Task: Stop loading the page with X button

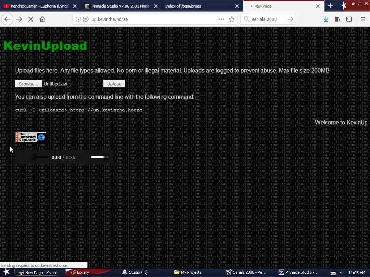Action: (31, 19)
